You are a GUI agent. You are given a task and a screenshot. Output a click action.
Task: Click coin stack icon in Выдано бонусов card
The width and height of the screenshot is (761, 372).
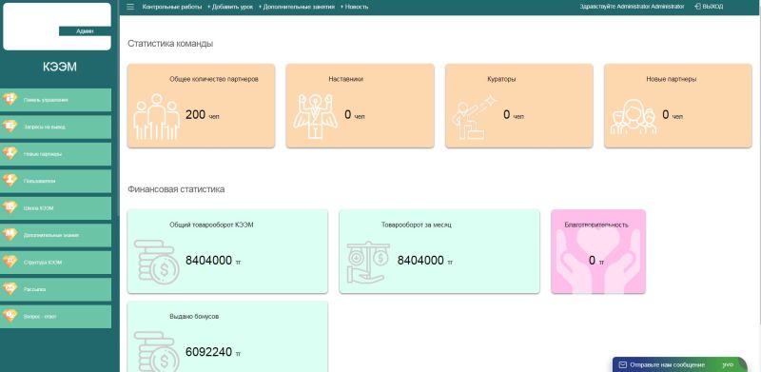coord(156,352)
